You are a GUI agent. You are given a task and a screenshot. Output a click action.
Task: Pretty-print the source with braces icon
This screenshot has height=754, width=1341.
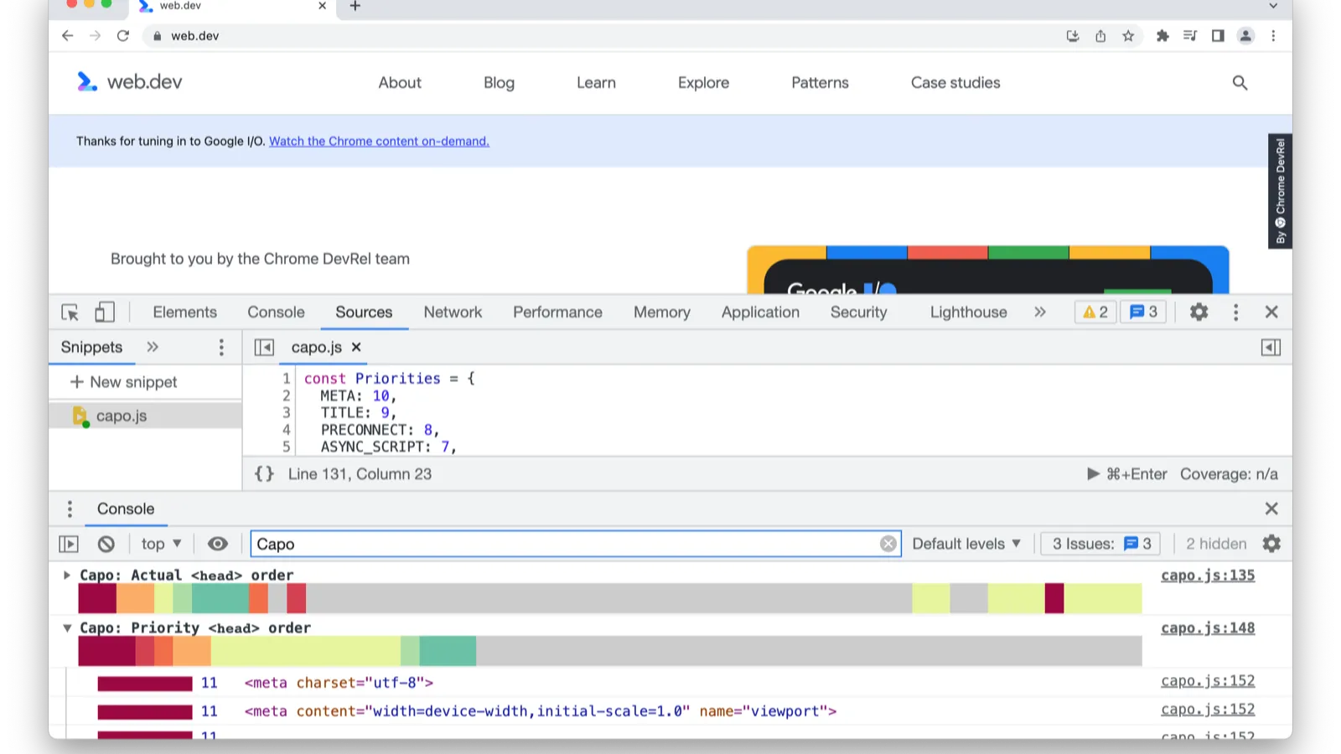(x=264, y=474)
